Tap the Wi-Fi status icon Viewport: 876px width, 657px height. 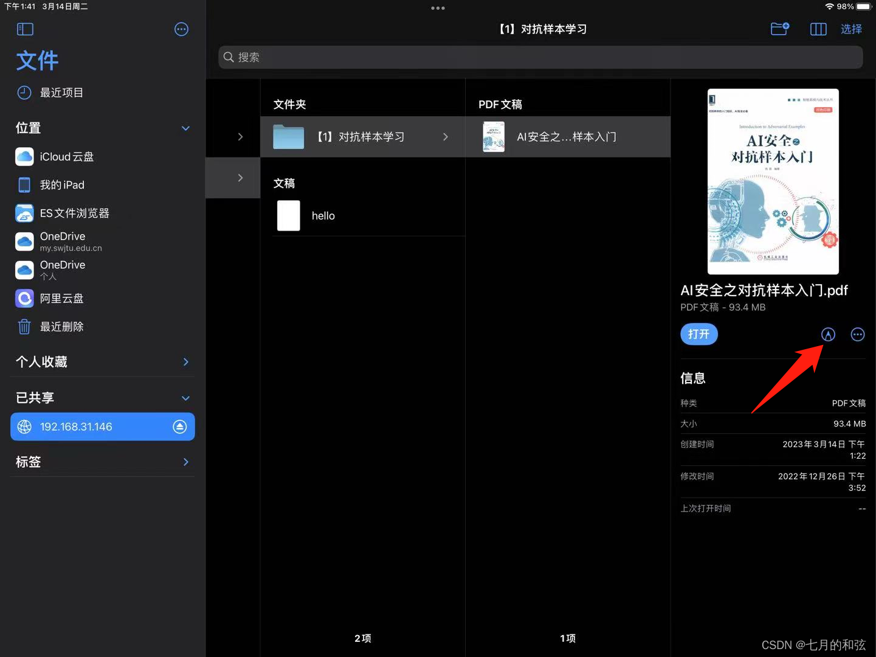coord(830,6)
